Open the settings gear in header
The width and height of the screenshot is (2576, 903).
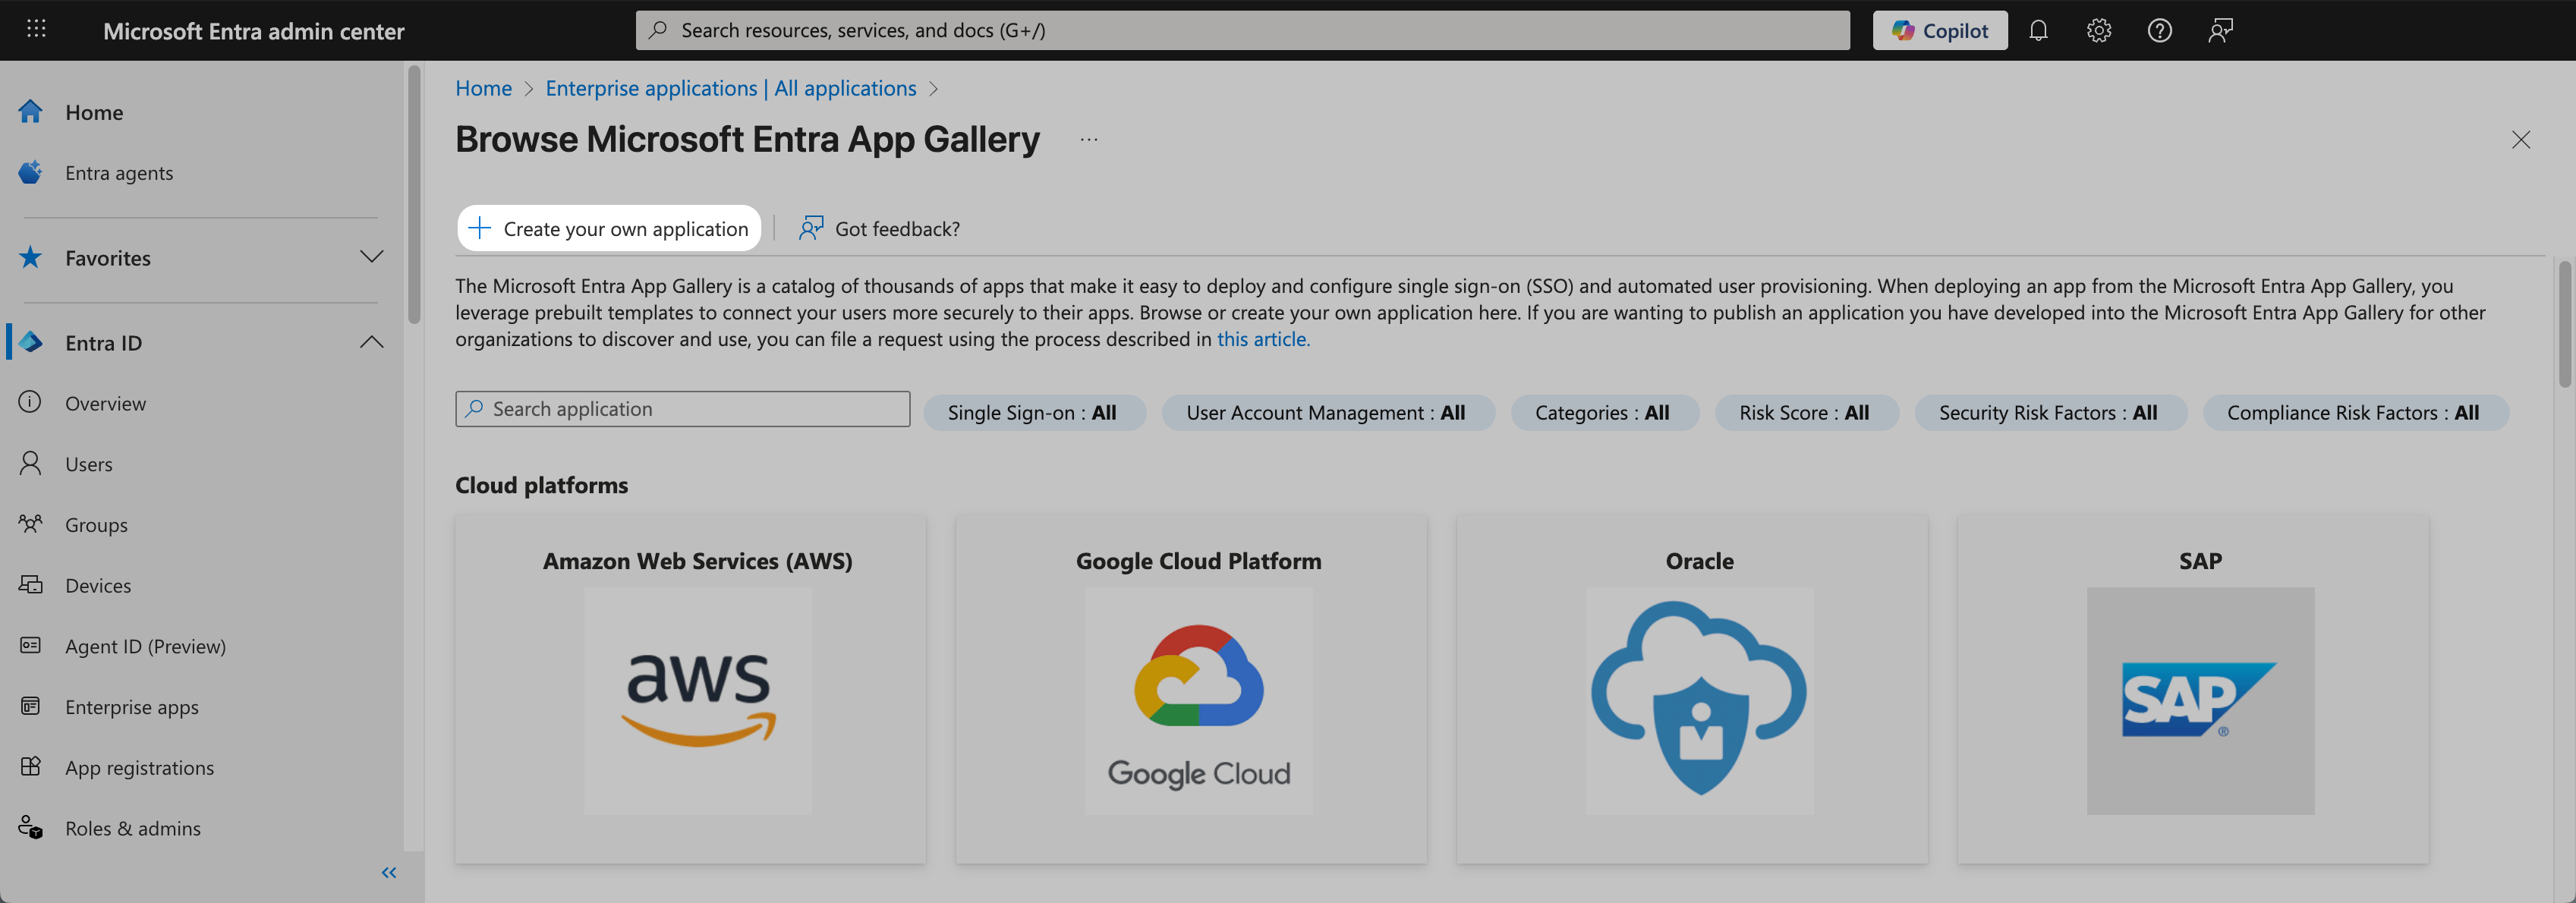(2098, 30)
